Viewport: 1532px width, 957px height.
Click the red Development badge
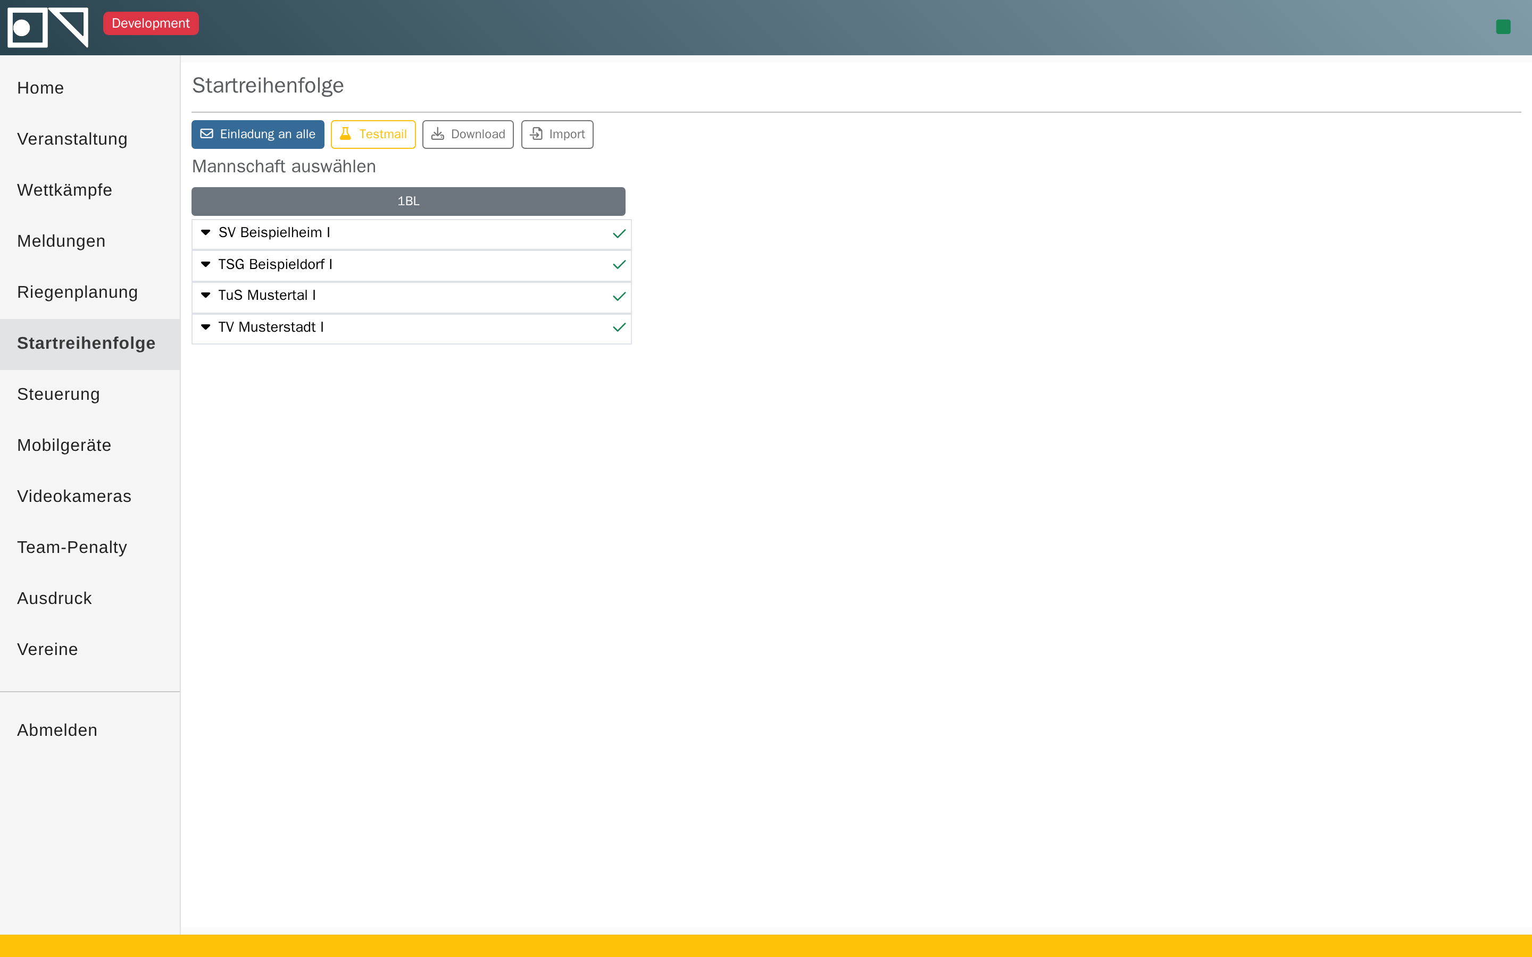click(151, 23)
